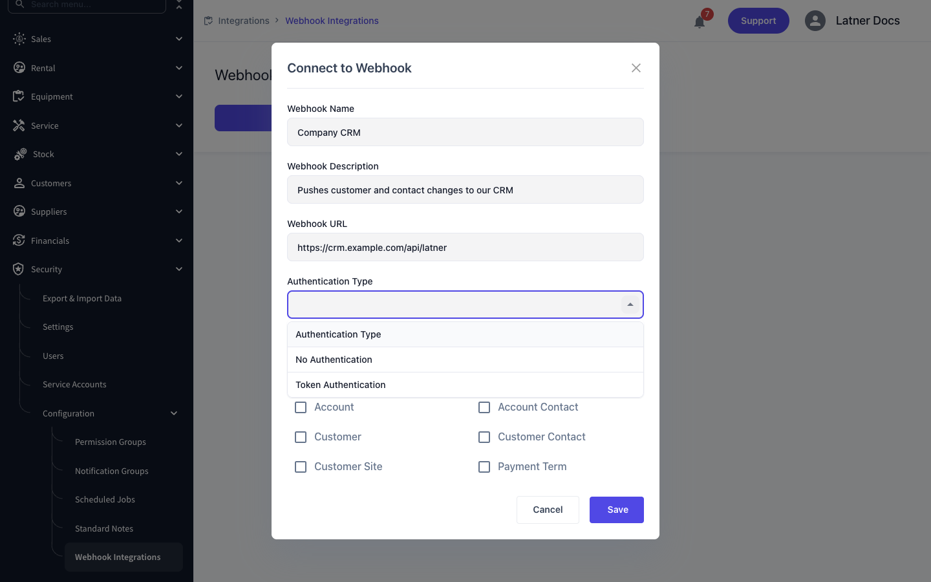Open Webhook Integrations in sidebar
931x582 pixels.
(x=123, y=557)
